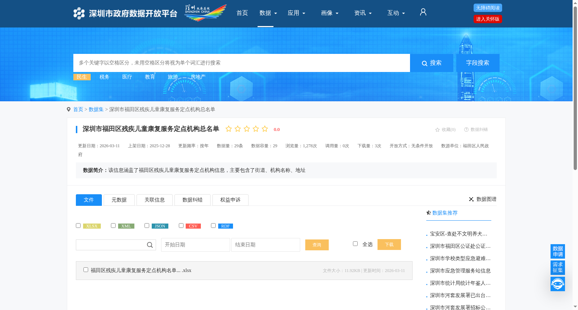Switch to the 元数据 tab
The image size is (578, 310).
(119, 200)
